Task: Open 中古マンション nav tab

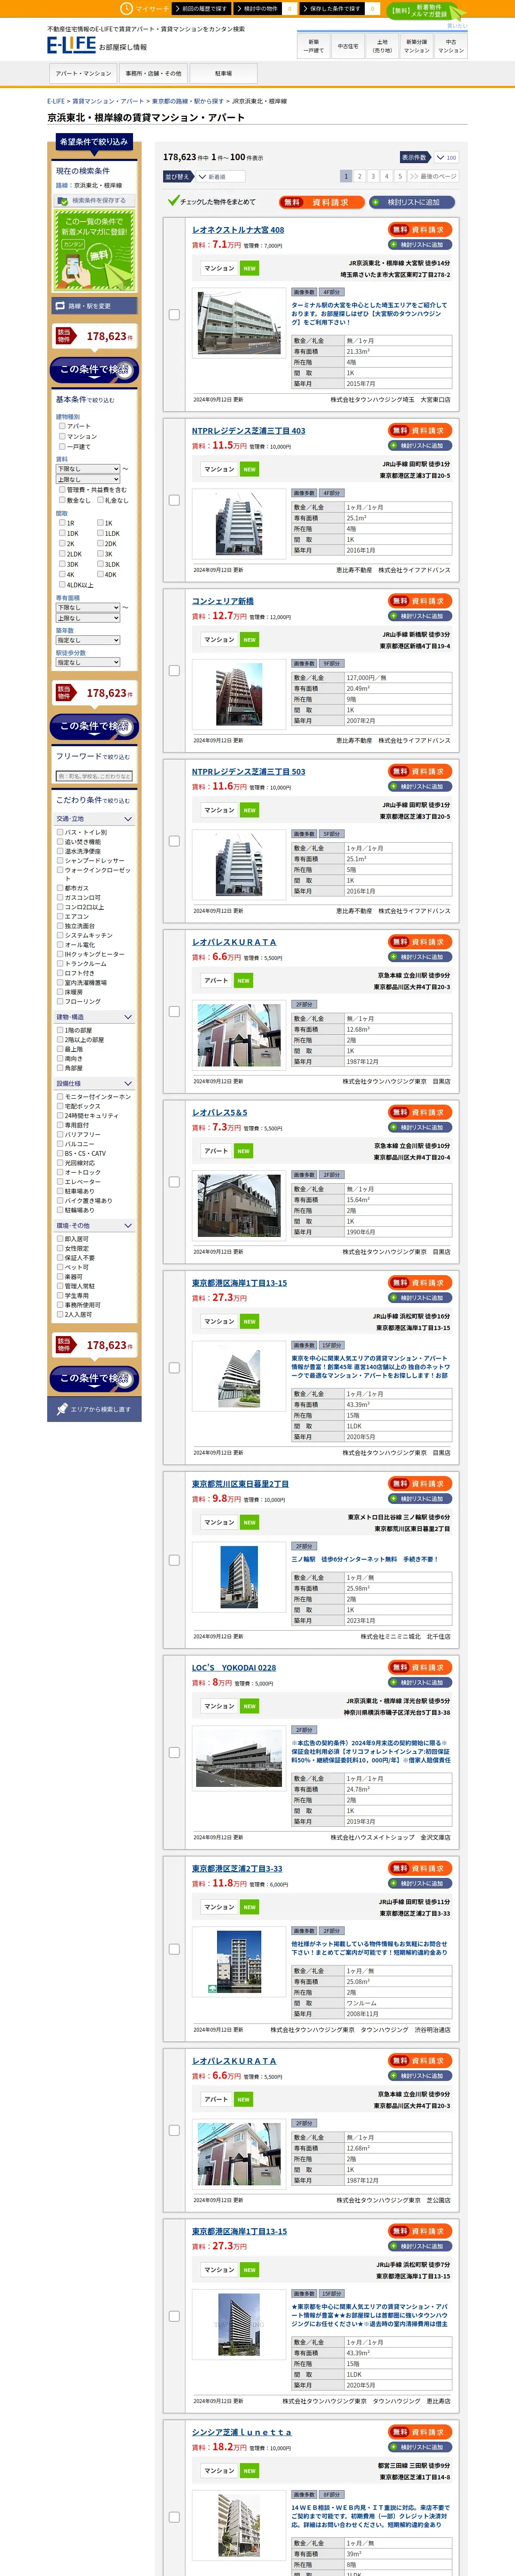Action: click(x=451, y=46)
